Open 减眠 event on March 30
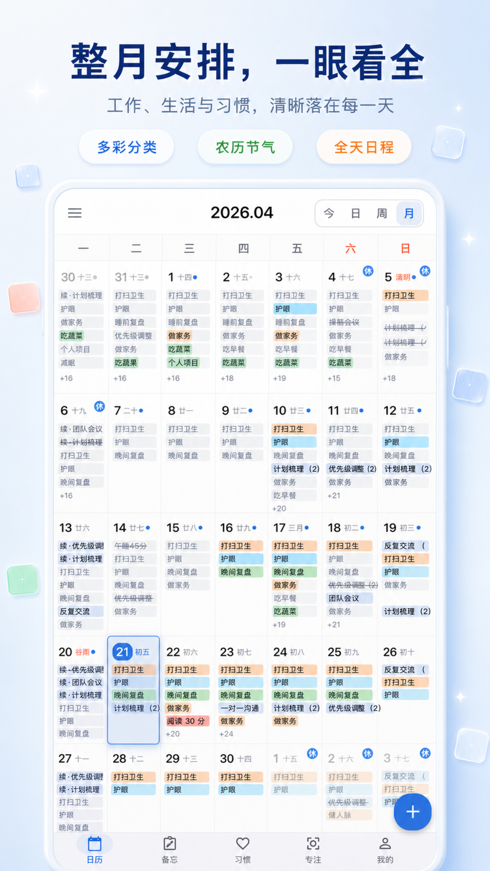 pyautogui.click(x=82, y=363)
